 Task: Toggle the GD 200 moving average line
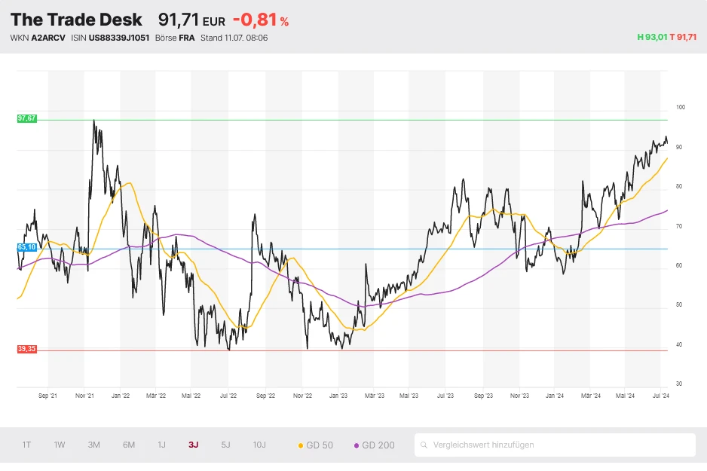point(374,445)
